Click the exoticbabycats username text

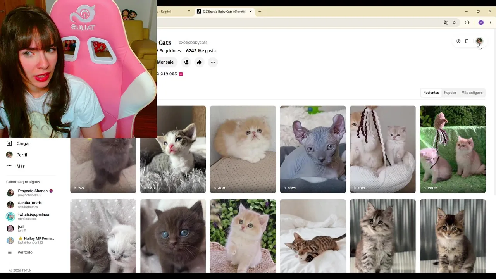point(193,43)
